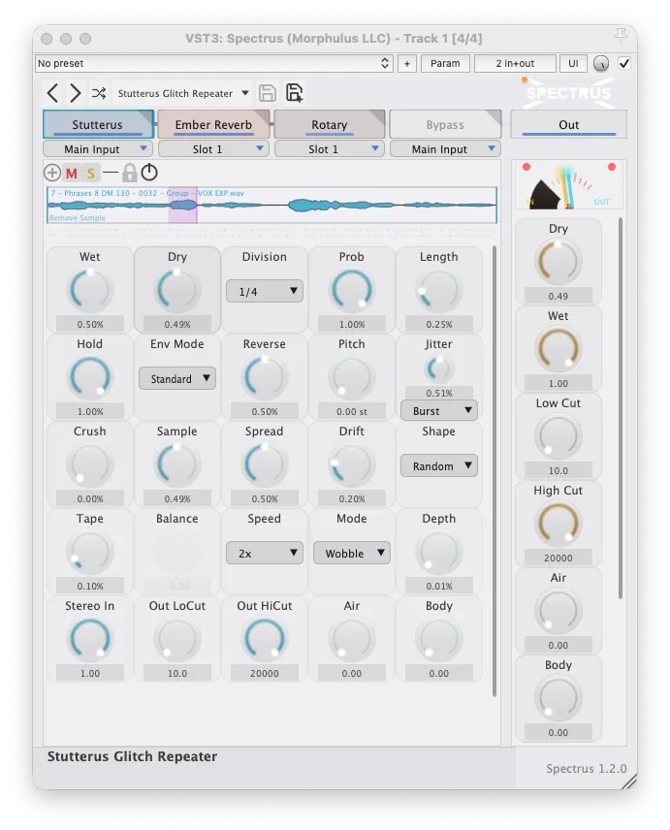Click the Pitch 0.00 st value field

[352, 411]
